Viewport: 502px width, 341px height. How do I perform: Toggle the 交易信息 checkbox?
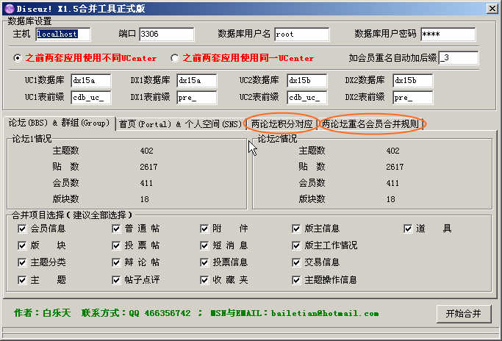tap(296, 262)
